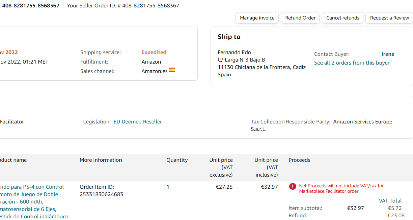
Task: Click the bold order ID number at top
Action: tap(31, 6)
